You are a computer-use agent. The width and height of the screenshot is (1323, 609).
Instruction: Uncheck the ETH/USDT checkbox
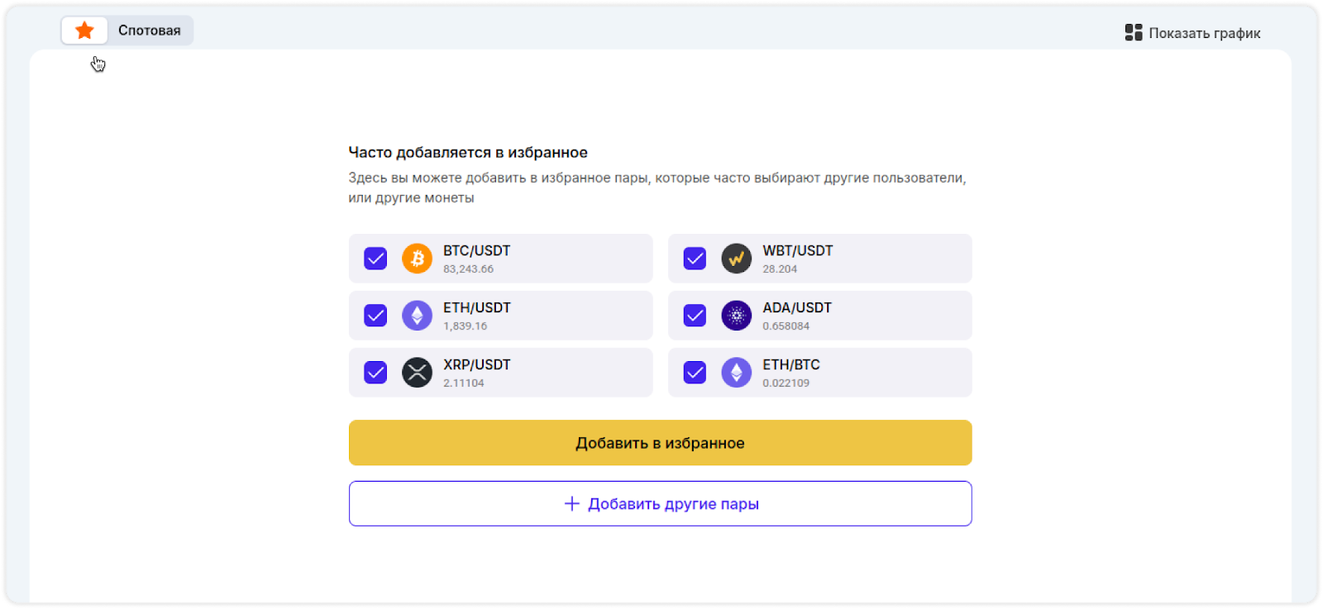(x=375, y=316)
